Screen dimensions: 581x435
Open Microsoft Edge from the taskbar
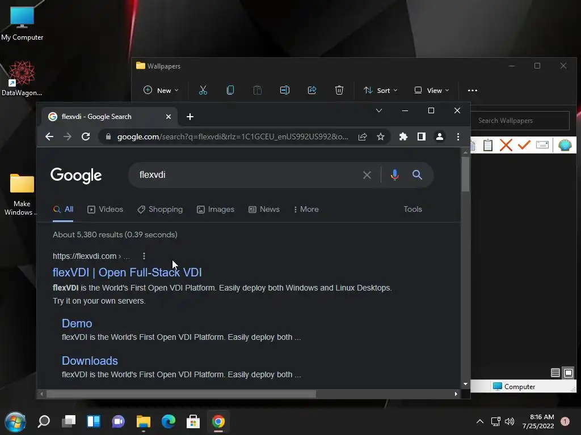point(169,421)
